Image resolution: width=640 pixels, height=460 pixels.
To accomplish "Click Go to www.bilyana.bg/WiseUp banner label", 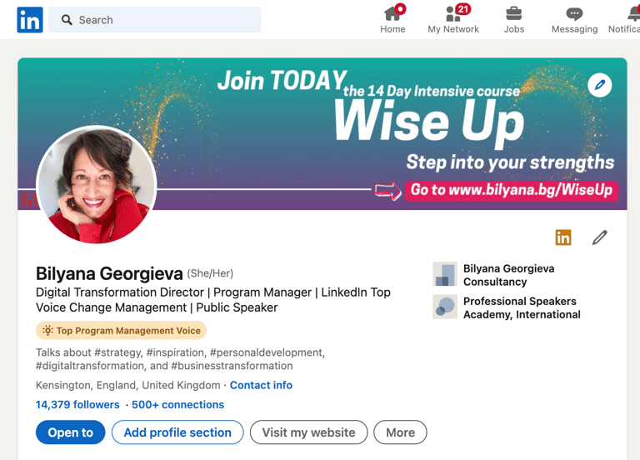I will click(x=512, y=190).
